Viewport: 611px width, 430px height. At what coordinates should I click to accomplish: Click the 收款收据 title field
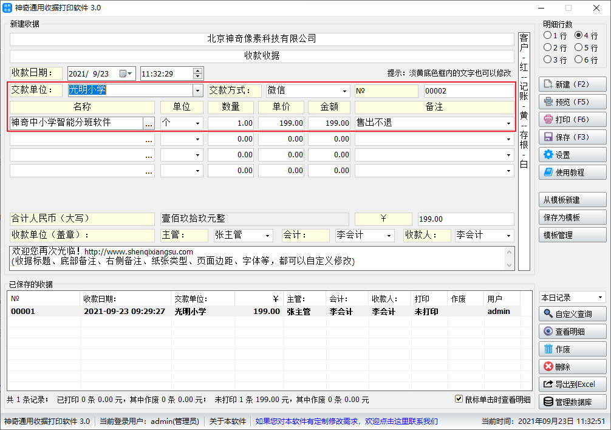262,56
